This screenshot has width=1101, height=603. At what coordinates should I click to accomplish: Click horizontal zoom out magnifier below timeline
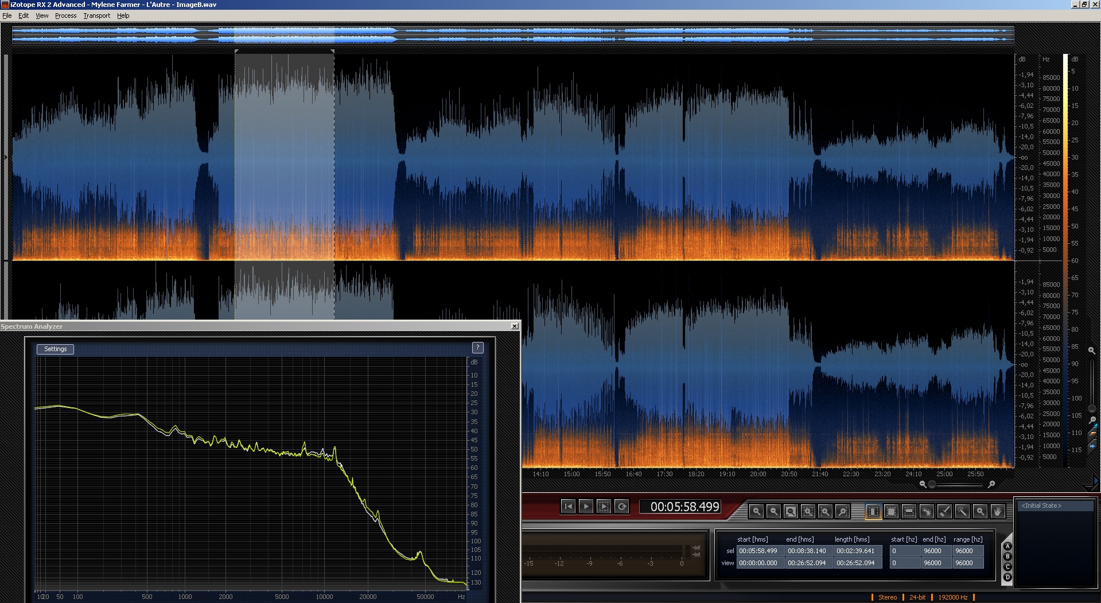923,484
